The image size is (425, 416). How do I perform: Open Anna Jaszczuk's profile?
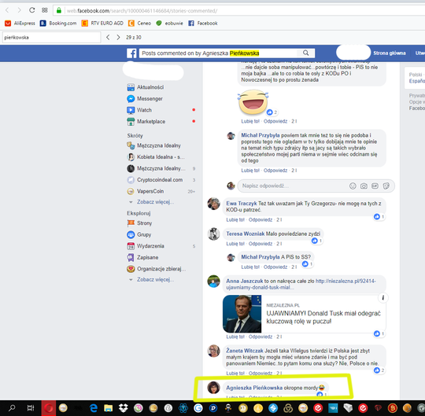[x=245, y=281]
